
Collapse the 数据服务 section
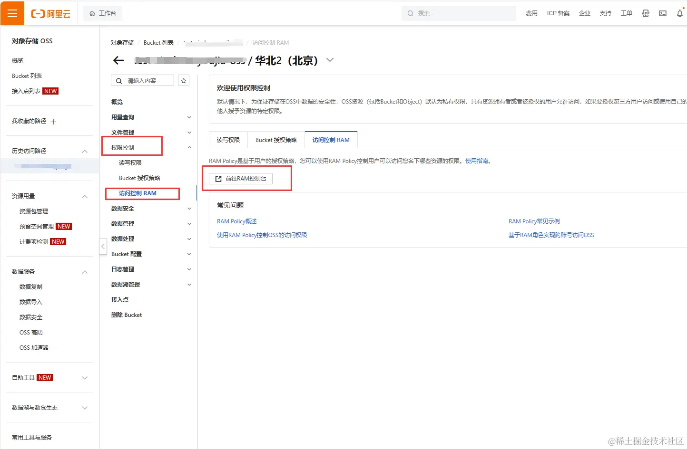click(x=85, y=272)
